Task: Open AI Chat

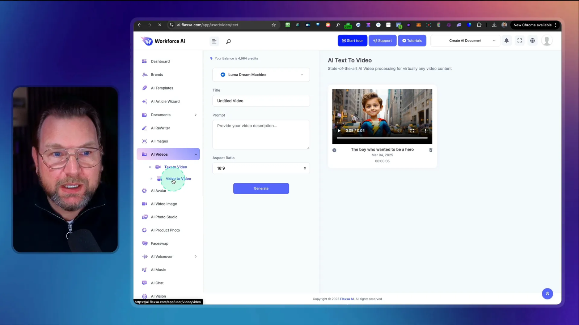Action: [157, 283]
